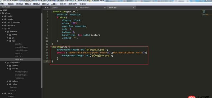
Task: Collapse the components folder arrow
Action: pos(5,62)
